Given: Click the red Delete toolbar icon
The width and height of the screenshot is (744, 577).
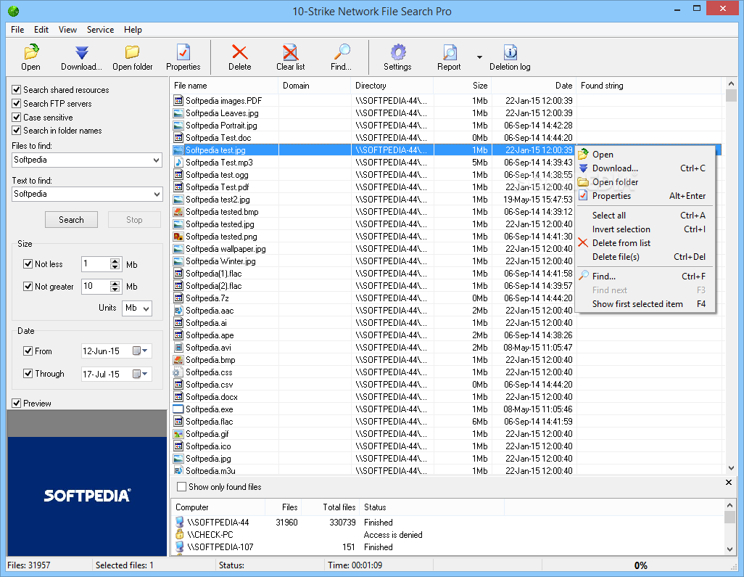Looking at the screenshot, I should [239, 52].
